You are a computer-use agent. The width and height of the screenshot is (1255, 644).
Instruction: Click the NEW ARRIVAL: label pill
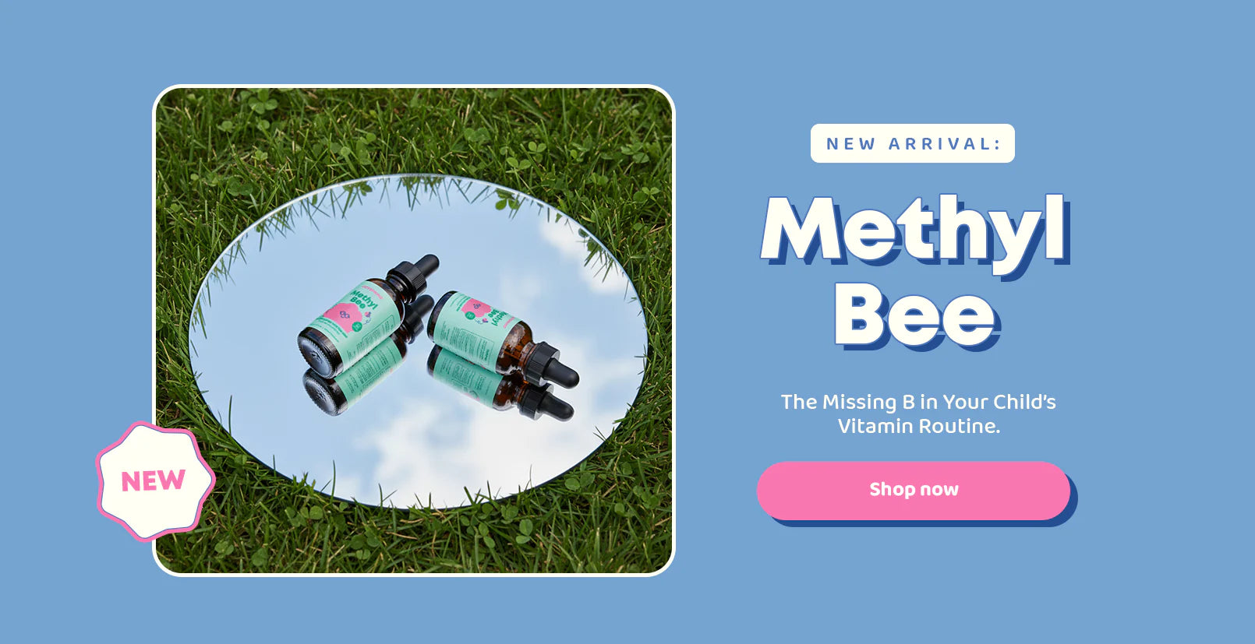coord(913,143)
